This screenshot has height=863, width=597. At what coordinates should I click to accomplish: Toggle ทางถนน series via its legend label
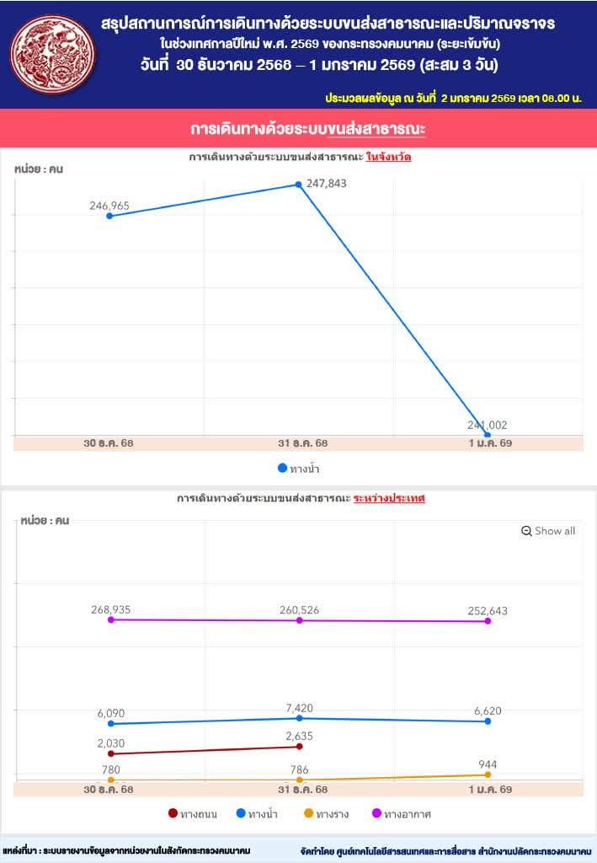199,814
